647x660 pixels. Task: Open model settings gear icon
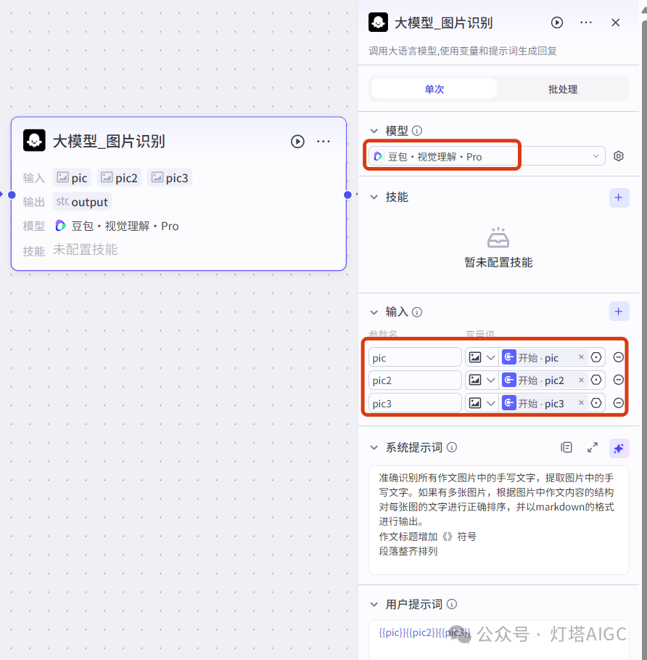(619, 156)
